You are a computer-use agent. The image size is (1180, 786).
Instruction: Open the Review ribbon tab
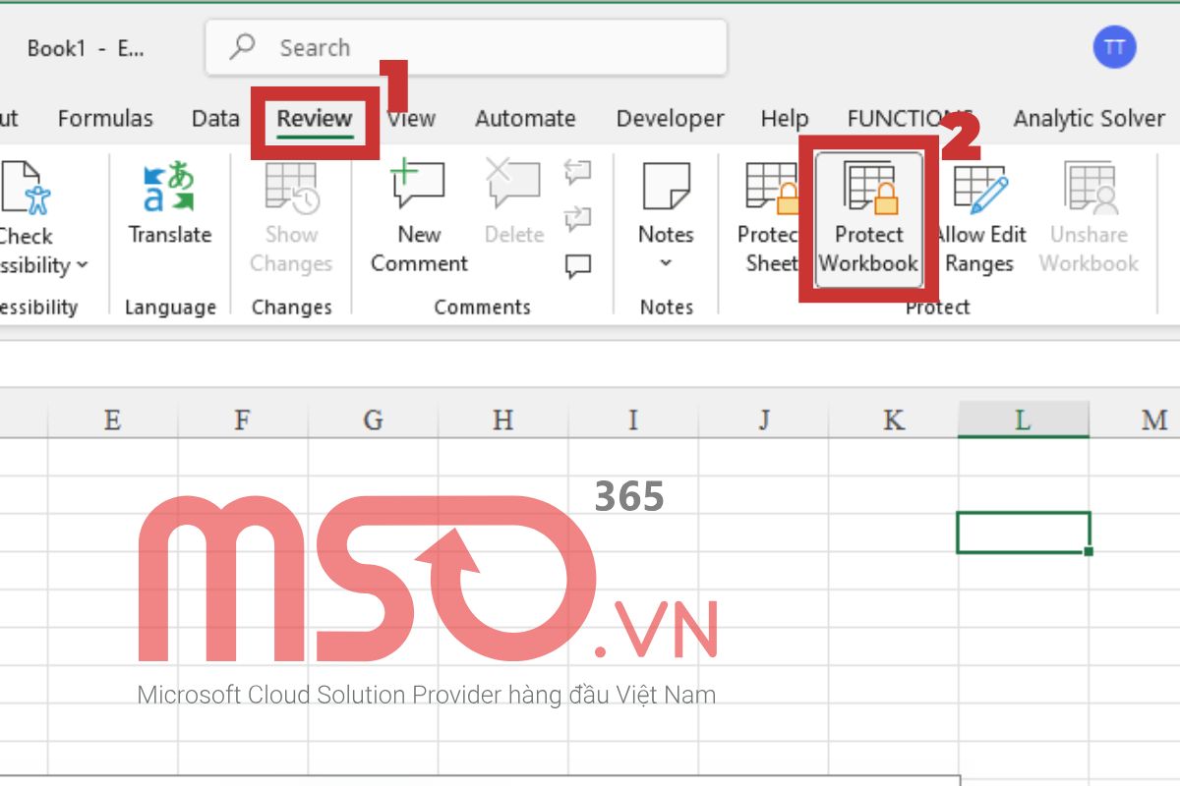315,119
